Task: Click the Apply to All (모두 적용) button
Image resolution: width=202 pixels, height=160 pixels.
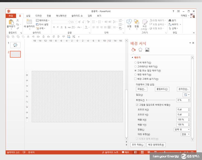Action: click(x=138, y=145)
